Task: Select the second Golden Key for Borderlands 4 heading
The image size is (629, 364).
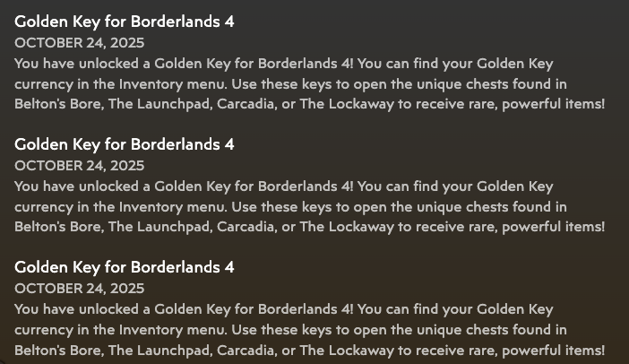Action: coord(125,144)
